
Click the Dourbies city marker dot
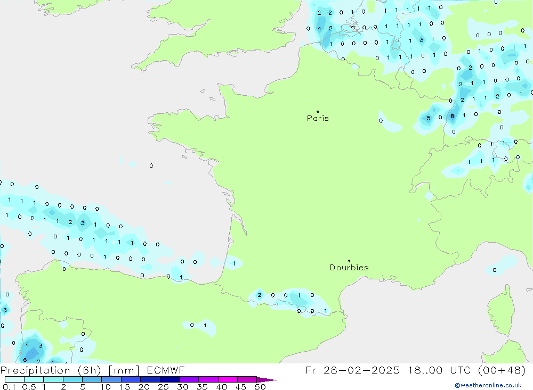tap(349, 261)
